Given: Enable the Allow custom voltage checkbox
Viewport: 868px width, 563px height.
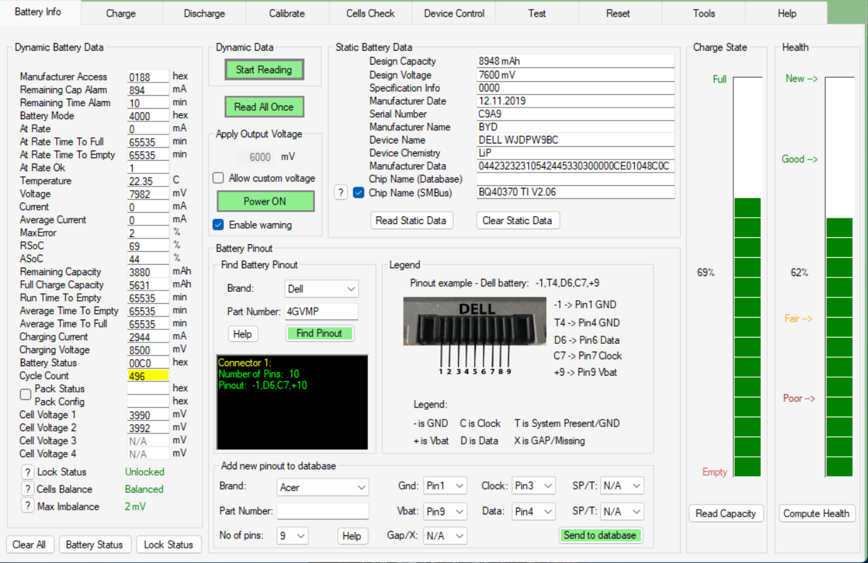Looking at the screenshot, I should pyautogui.click(x=218, y=178).
